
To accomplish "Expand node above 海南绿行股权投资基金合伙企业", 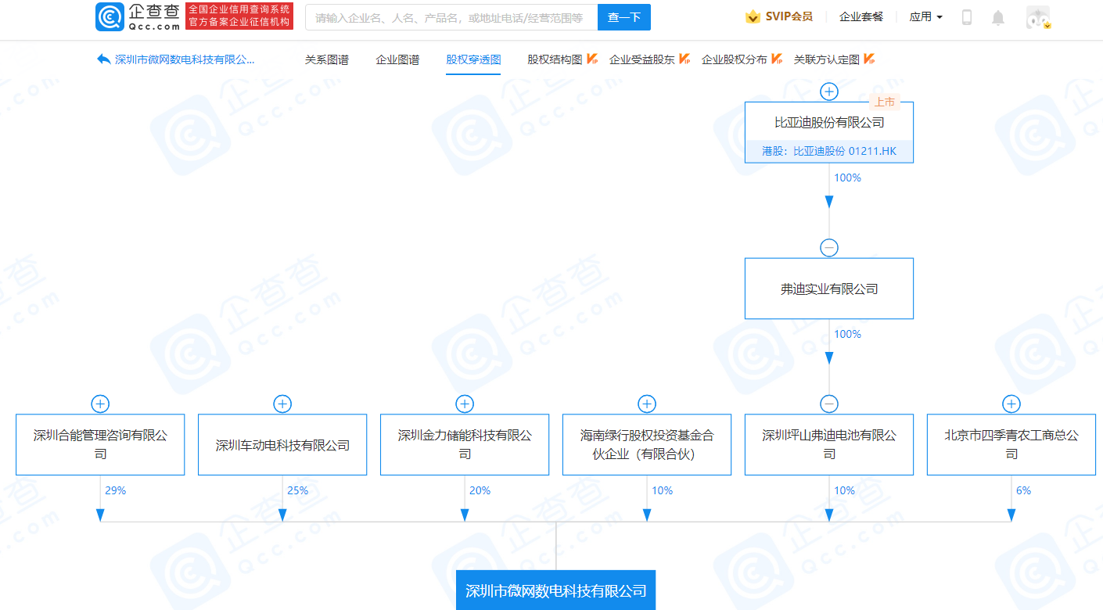I will [x=647, y=404].
